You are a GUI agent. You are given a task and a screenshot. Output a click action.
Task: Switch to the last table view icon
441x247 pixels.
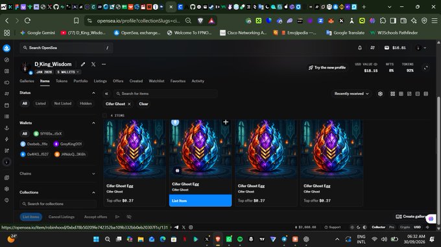426,94
